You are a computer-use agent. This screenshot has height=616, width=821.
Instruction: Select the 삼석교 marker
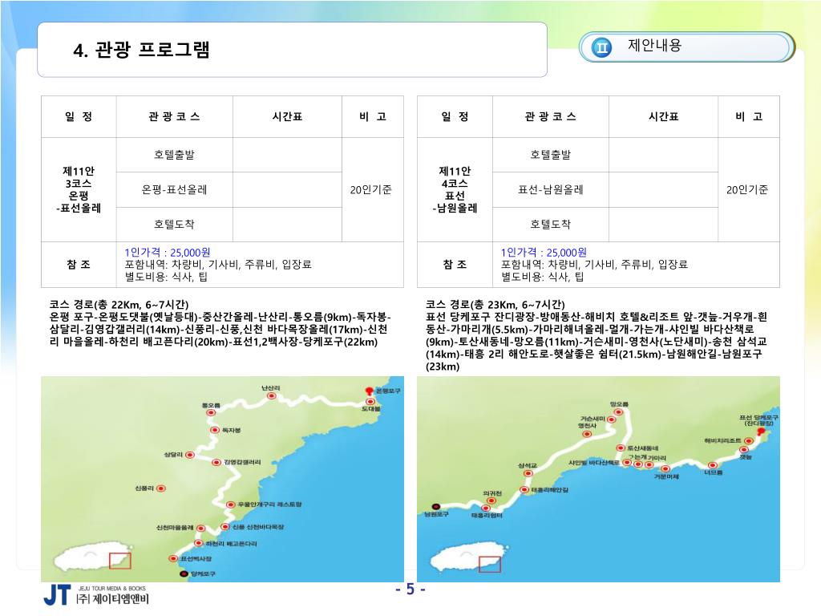(528, 473)
